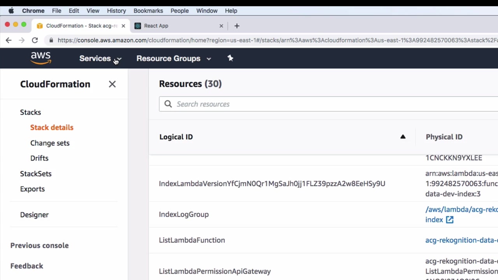Open the Chrome application menu
The image size is (498, 280).
(x=33, y=11)
